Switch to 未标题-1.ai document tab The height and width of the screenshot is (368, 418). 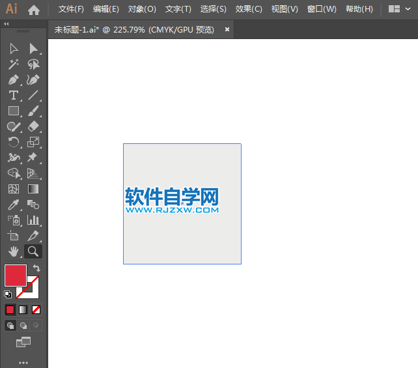pyautogui.click(x=134, y=29)
